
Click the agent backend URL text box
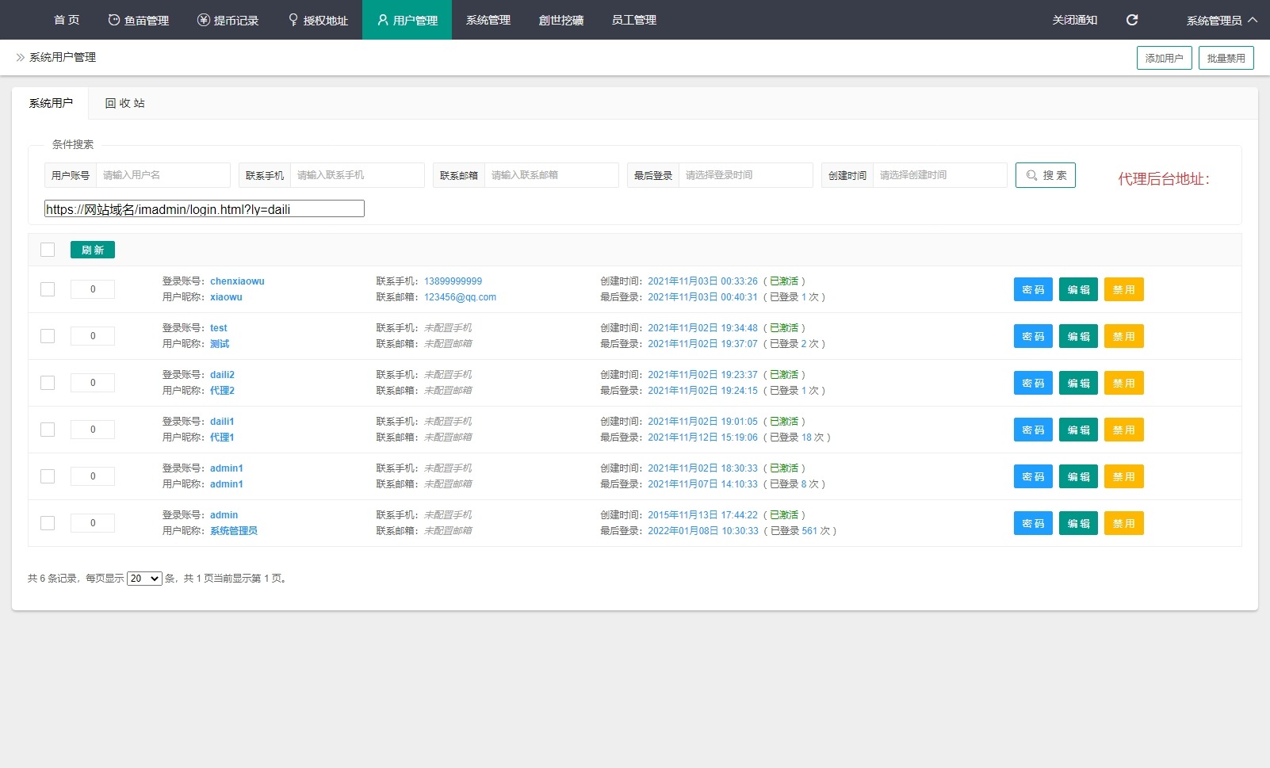pyautogui.click(x=205, y=208)
